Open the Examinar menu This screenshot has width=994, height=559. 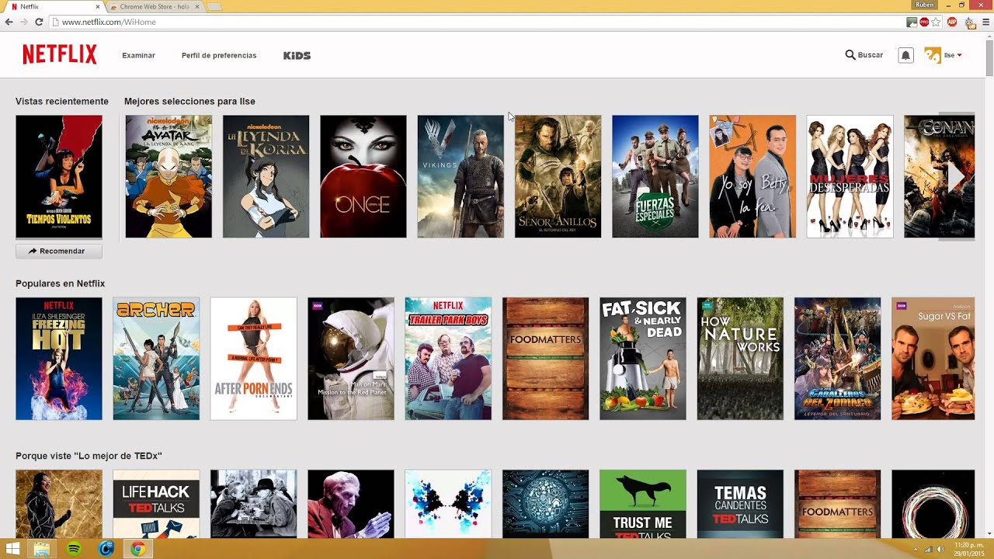138,55
